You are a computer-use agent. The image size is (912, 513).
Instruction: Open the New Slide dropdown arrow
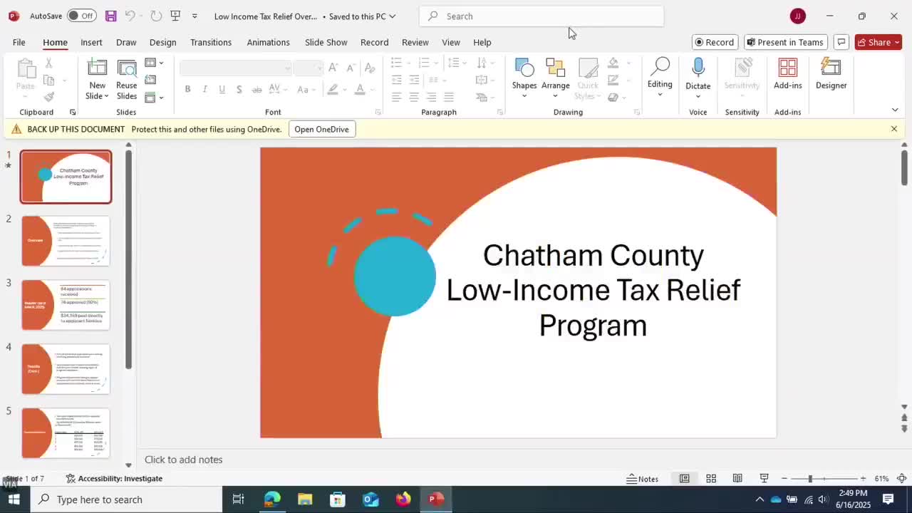(105, 95)
